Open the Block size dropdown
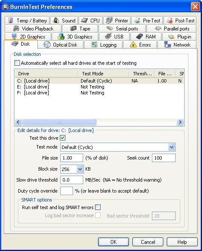Viewport: 202px width, 251px height. click(x=80, y=169)
